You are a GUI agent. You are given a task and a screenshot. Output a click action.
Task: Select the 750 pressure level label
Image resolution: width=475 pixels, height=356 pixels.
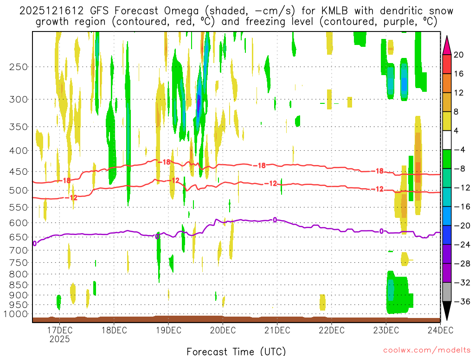(18, 263)
